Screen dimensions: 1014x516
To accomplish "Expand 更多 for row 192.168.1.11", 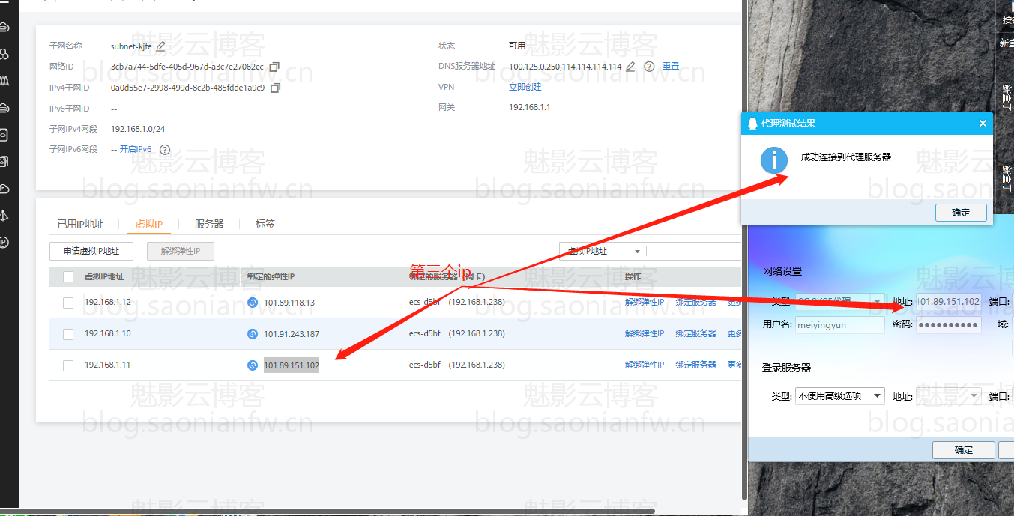I will point(734,365).
